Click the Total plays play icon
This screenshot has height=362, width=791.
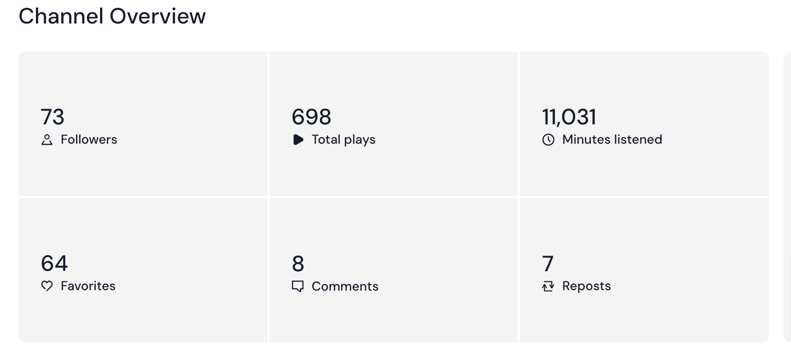298,140
